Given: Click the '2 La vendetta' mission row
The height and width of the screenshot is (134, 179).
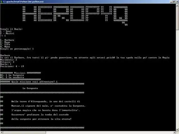Looking at the screenshot, I should pos(12,77).
